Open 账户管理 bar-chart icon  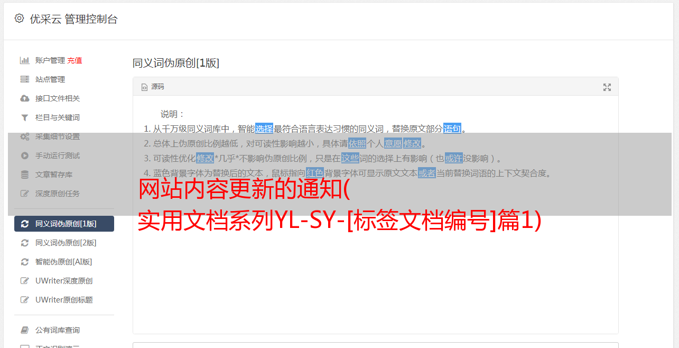click(x=24, y=60)
